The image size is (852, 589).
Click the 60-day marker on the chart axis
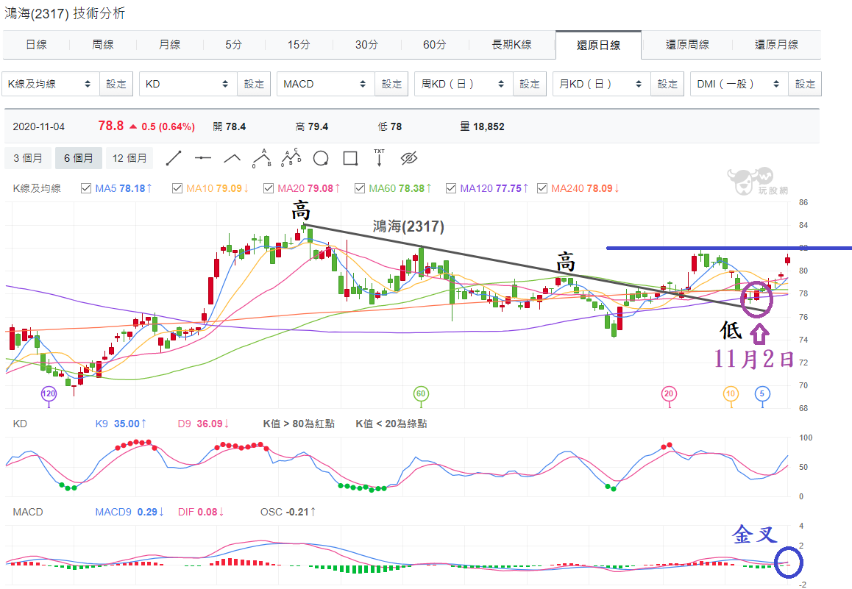(421, 394)
